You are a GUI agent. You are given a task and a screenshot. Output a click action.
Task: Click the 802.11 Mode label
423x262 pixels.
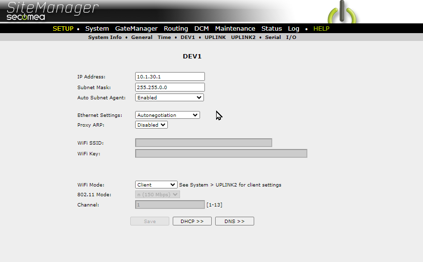(94, 194)
